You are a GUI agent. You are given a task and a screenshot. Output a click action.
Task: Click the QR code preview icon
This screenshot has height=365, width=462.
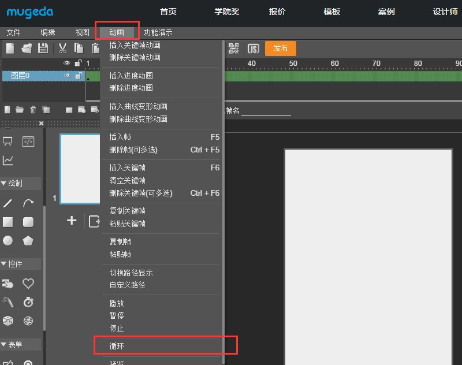tap(234, 50)
